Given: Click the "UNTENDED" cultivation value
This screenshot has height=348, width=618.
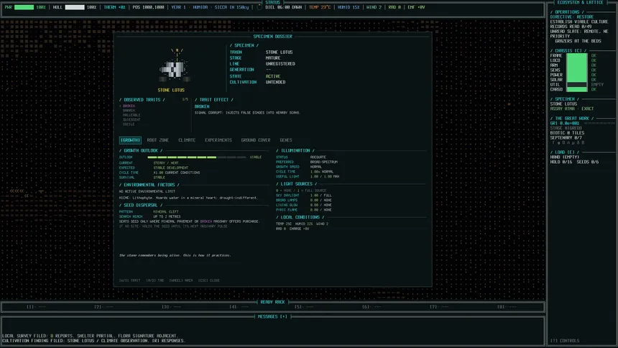Looking at the screenshot, I should 275,82.
